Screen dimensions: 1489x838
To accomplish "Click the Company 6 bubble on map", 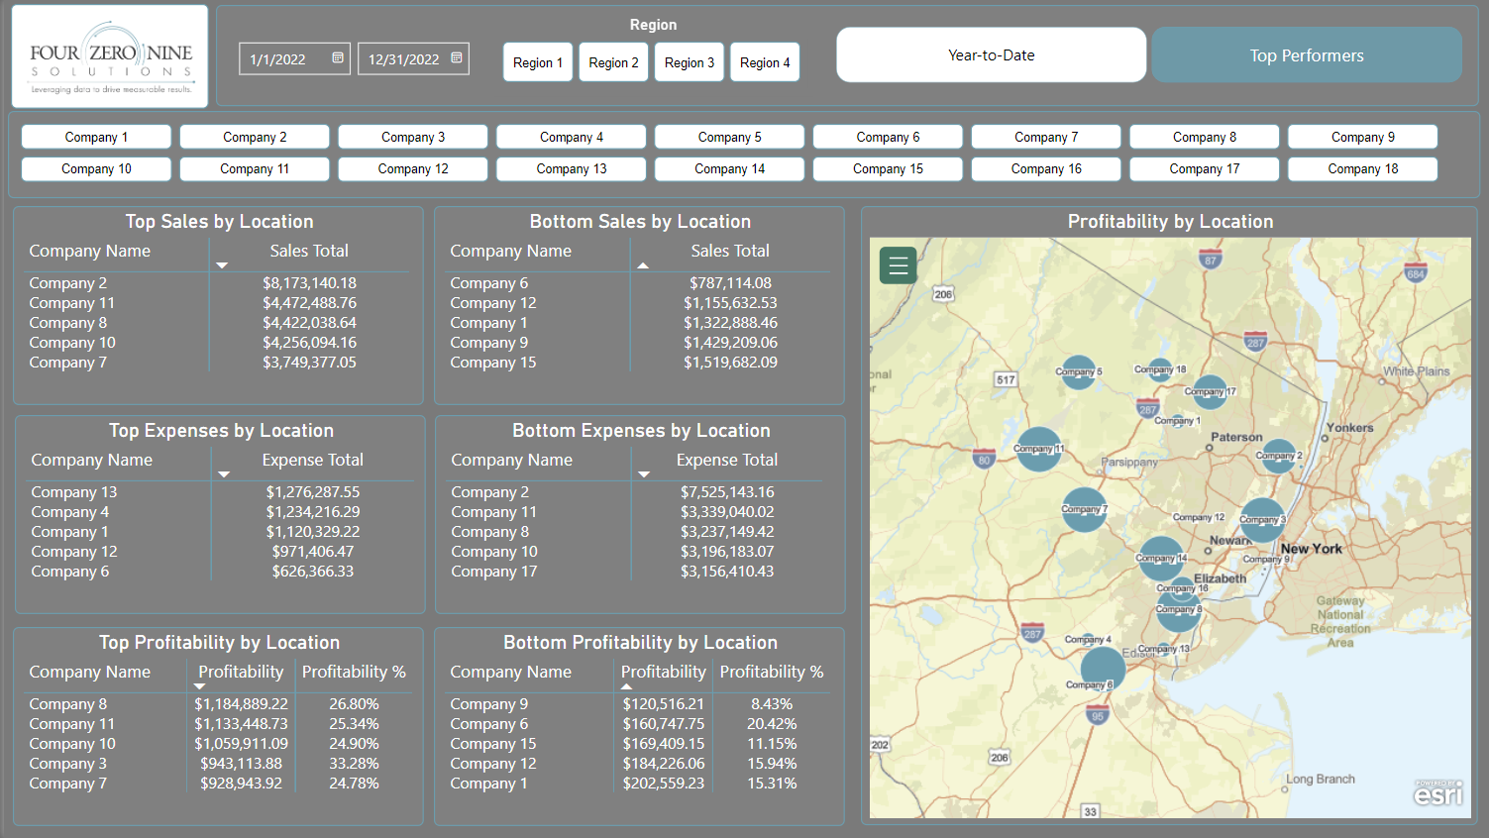I will point(1103,670).
